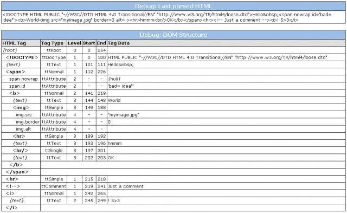Click the 'hmmm' tag data cell
This screenshot has width=347, height=213.
(226, 143)
